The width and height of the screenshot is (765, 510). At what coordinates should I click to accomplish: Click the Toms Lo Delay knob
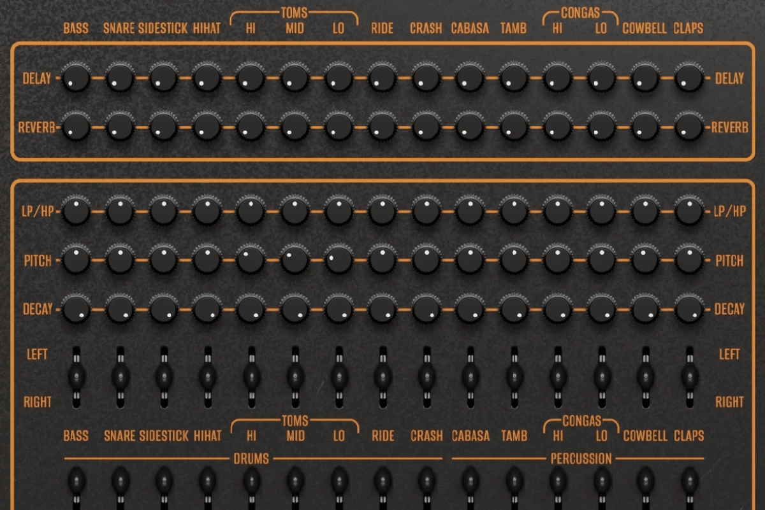click(339, 78)
